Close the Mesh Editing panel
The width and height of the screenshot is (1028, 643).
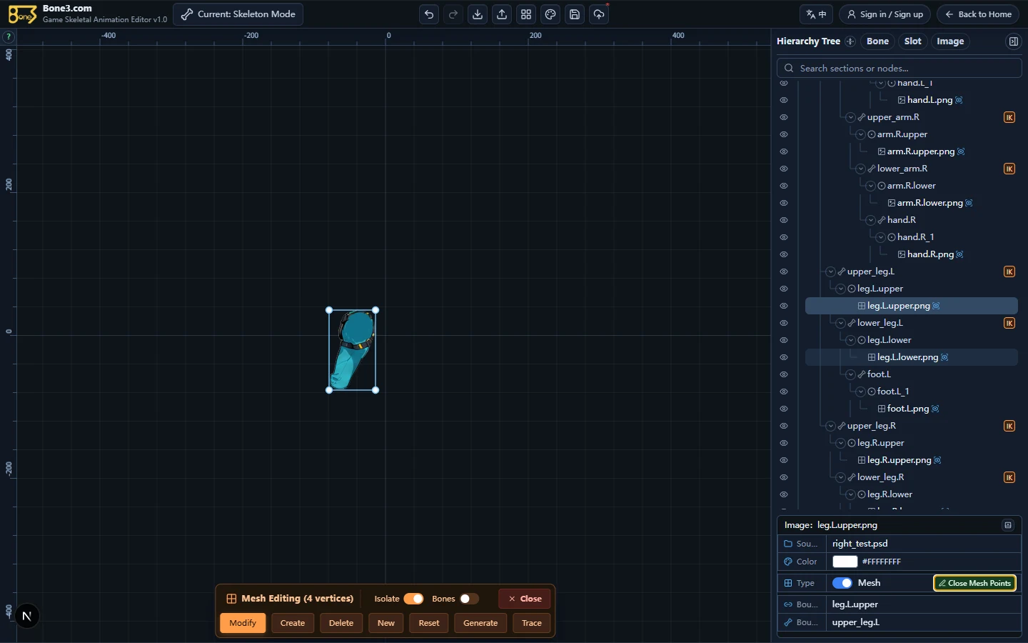(x=525, y=599)
